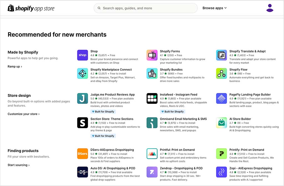Open Judge.me Product Reviews App title

coord(113,95)
